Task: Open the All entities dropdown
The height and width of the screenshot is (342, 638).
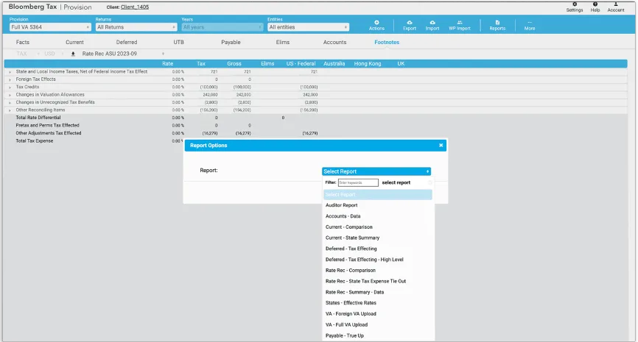Action: pos(308,27)
